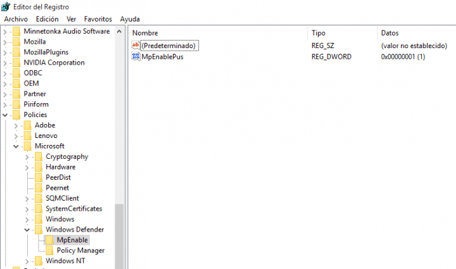
Task: Click the MpEnable folder icon
Action: coord(50,241)
